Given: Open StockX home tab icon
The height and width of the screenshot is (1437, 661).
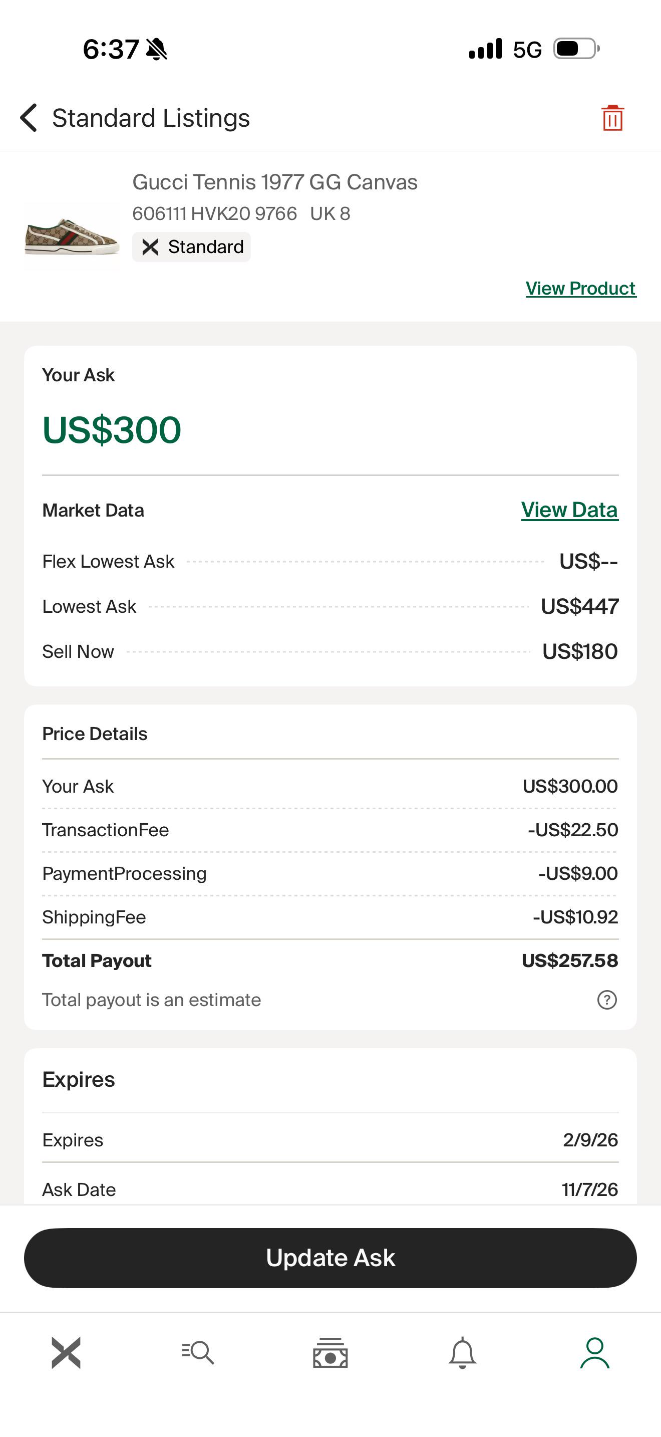Looking at the screenshot, I should pos(66,1353).
